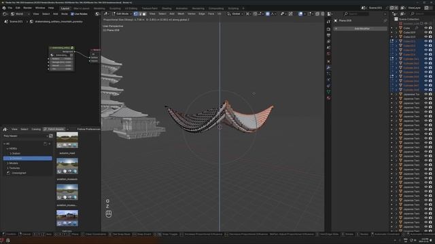Viewport: 435px width, 244px height.
Task: Open the Vertex menu in viewport header
Action: click(x=191, y=14)
